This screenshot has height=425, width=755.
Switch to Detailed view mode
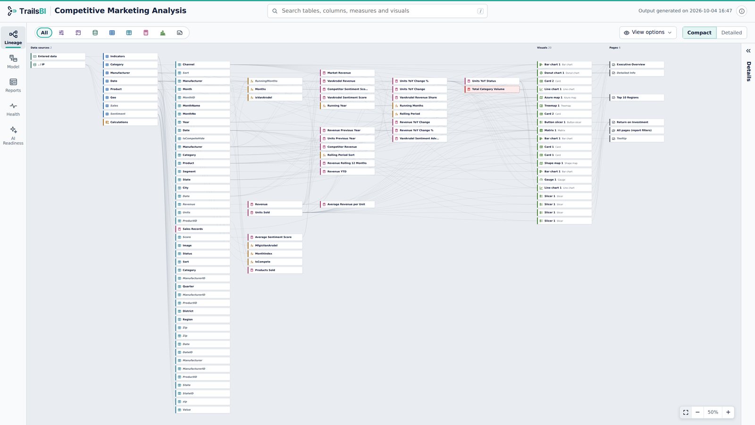731,33
